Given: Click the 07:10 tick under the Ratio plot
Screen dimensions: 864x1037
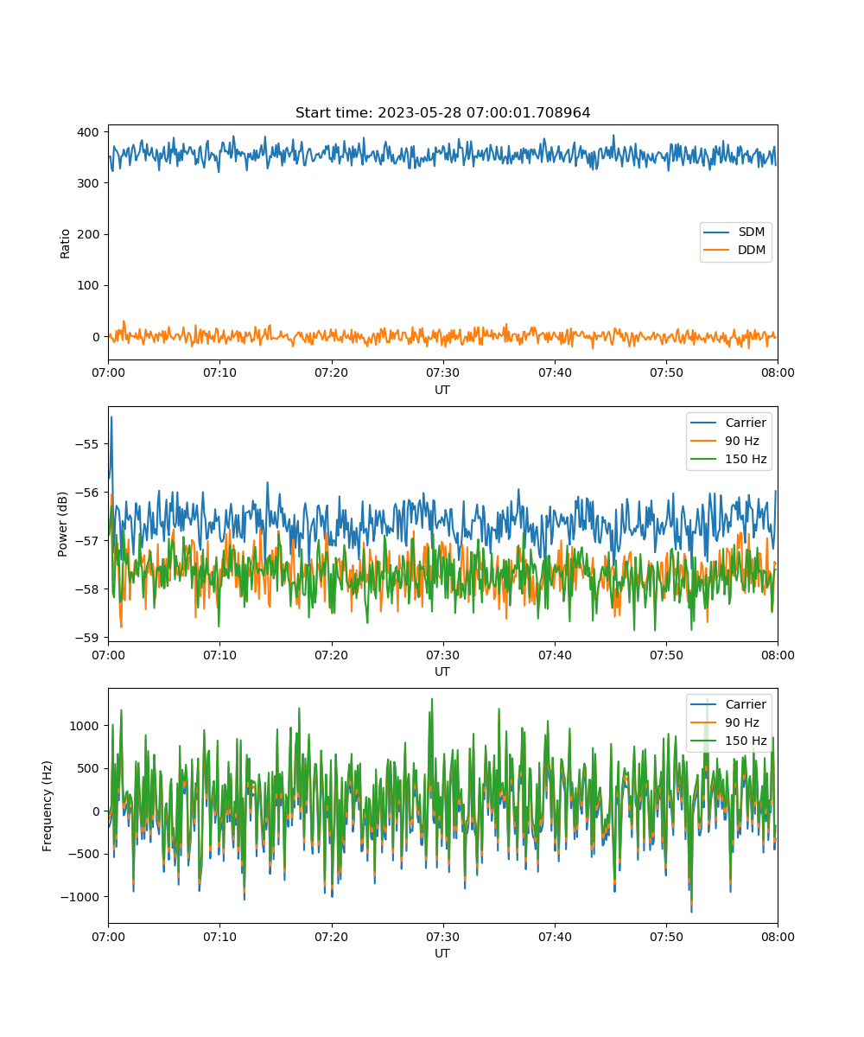Looking at the screenshot, I should [x=219, y=372].
